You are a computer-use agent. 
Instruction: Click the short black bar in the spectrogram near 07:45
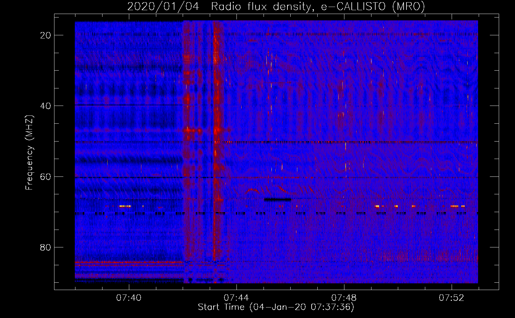click(278, 200)
